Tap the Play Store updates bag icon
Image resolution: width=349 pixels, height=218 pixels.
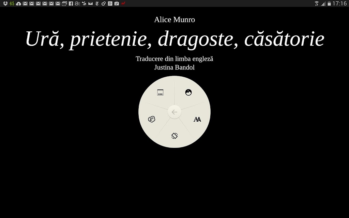coord(117,3)
